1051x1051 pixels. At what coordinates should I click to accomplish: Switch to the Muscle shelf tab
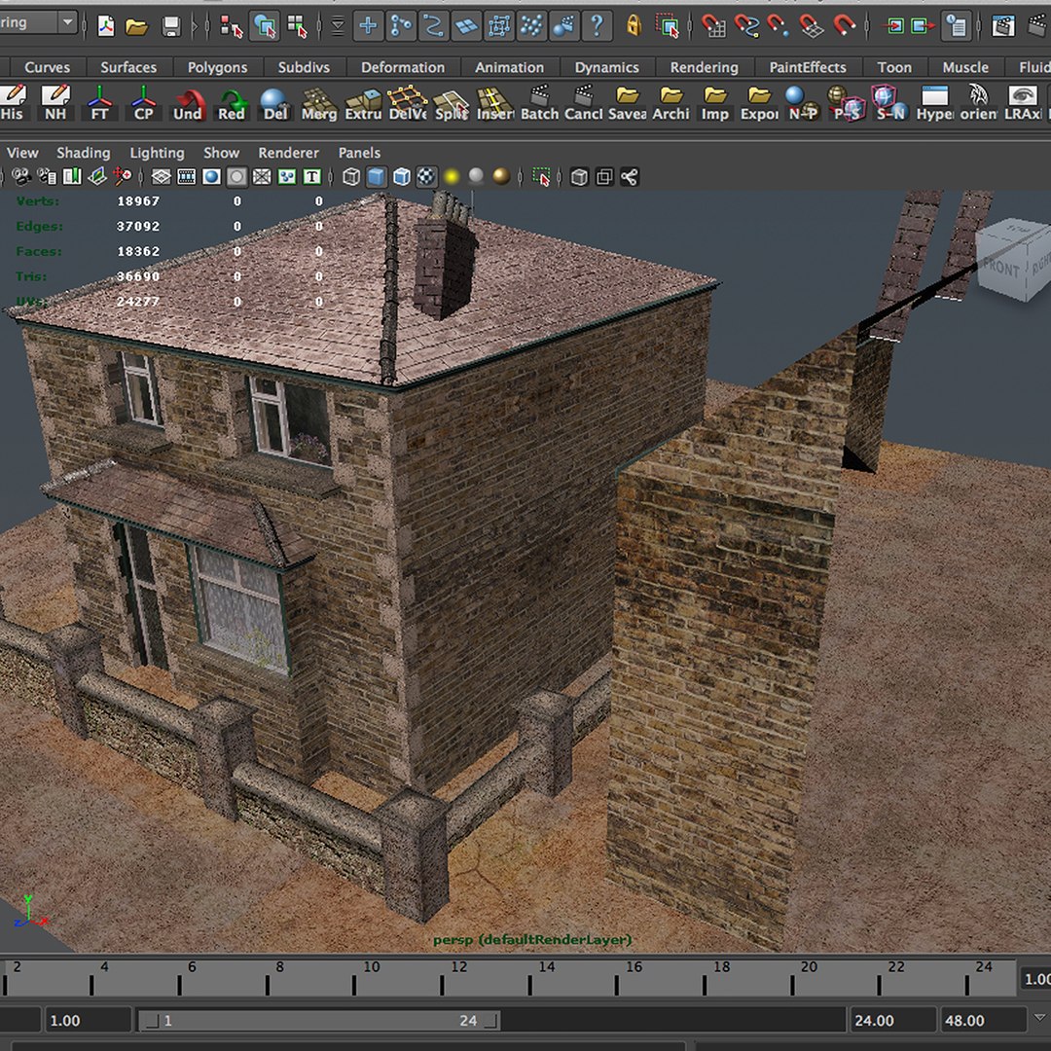[x=966, y=67]
